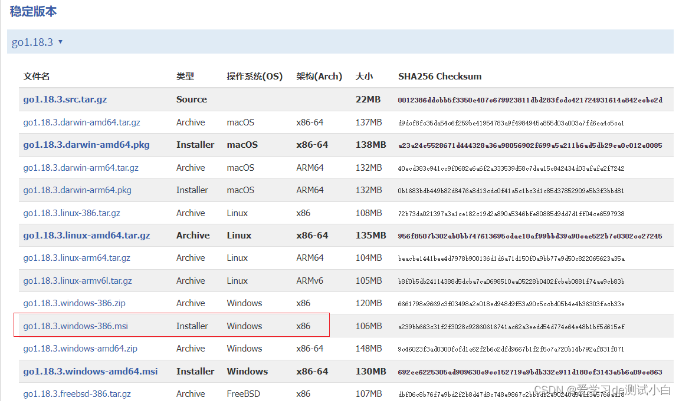Select the checksum starting with d9dcf8fc35da
This screenshot has width=679, height=401.
511,123
